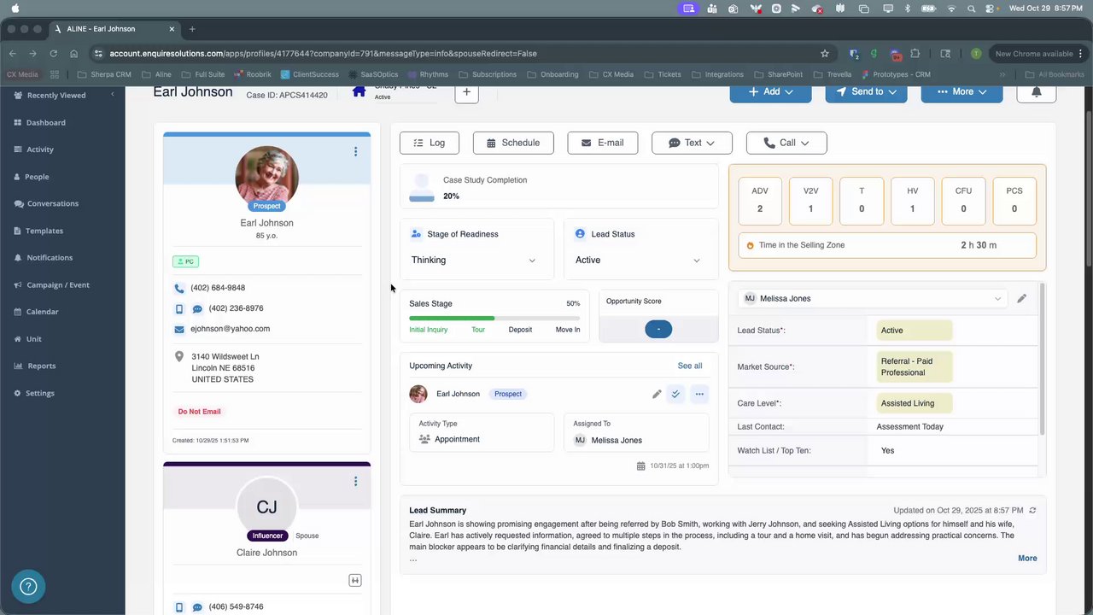The height and width of the screenshot is (615, 1093).
Task: Click Earl Johnson's profile photo
Action: 266,178
